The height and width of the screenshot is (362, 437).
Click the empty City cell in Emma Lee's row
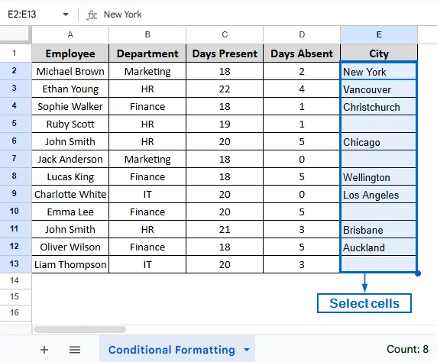click(x=378, y=212)
